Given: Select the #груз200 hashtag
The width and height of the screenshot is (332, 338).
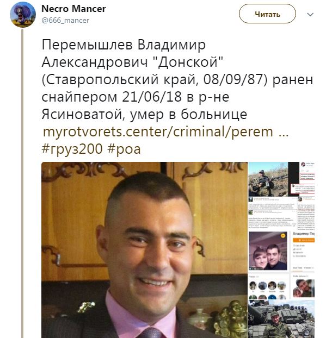Looking at the screenshot, I should click(x=72, y=149).
